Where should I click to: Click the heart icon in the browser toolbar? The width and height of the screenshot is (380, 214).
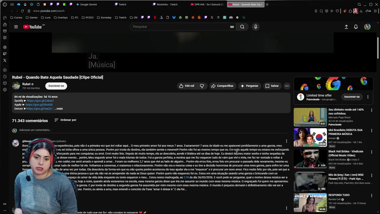click(337, 11)
